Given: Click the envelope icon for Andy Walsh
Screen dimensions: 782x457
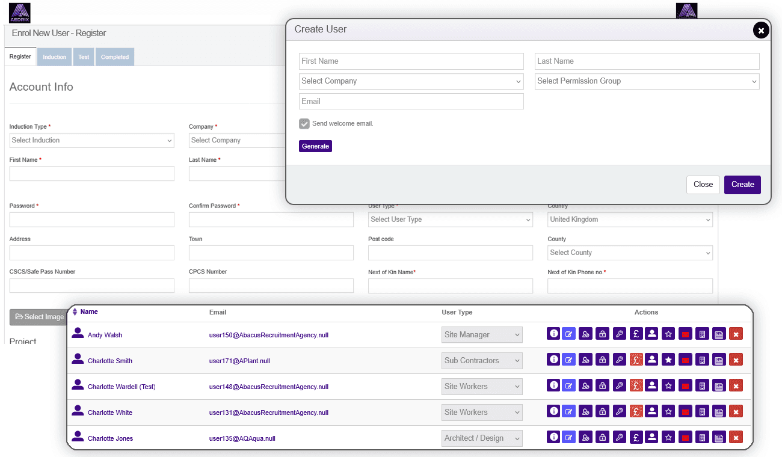Looking at the screenshot, I should click(x=685, y=334).
